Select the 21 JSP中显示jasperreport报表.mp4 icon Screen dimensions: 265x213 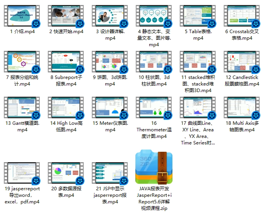pos(110,173)
